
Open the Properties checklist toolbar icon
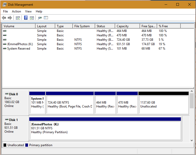point(46,18)
